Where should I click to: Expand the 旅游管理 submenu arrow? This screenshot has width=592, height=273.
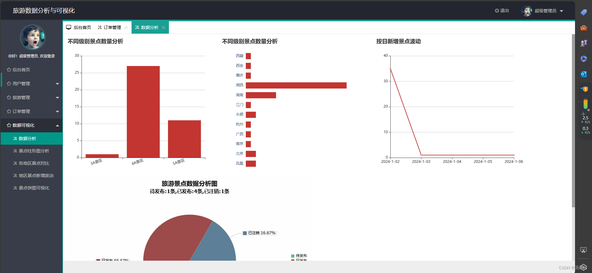(57, 97)
